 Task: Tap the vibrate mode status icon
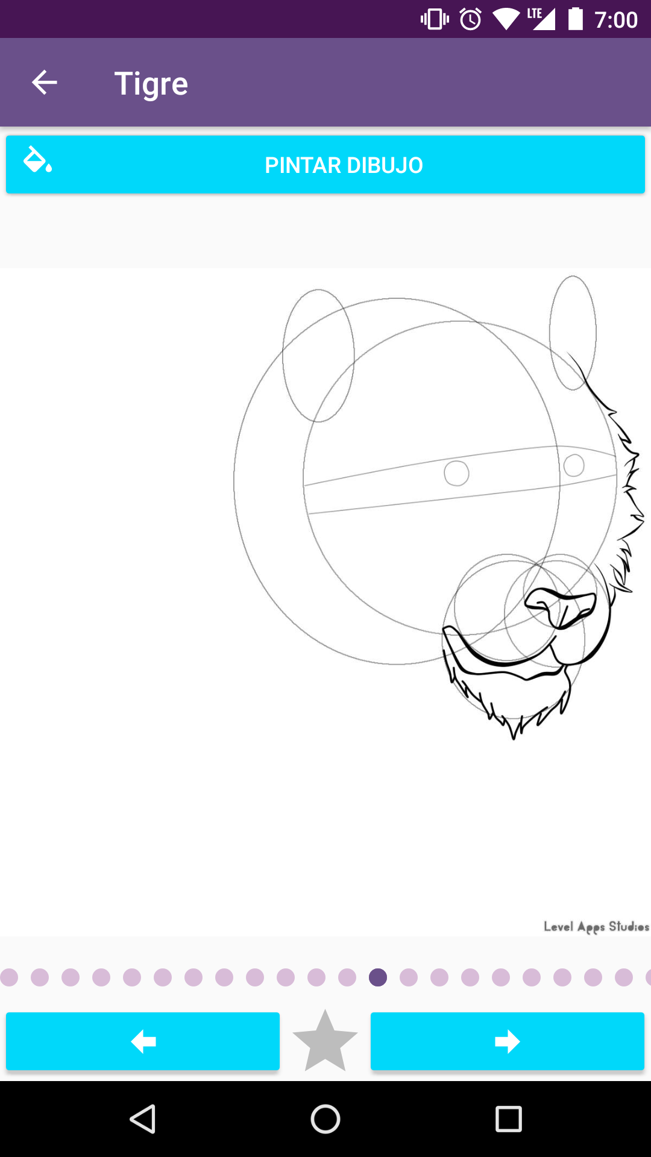tap(435, 19)
